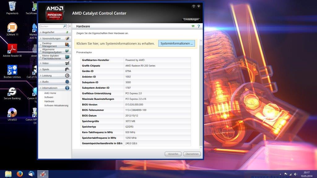Open help with the question mark icon
The image size is (317, 178).
click(x=199, y=26)
